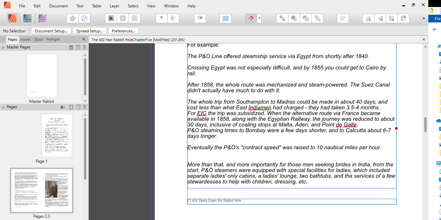Open the Alignment toolbar icon
The image size is (441, 220).
click(x=343, y=18)
